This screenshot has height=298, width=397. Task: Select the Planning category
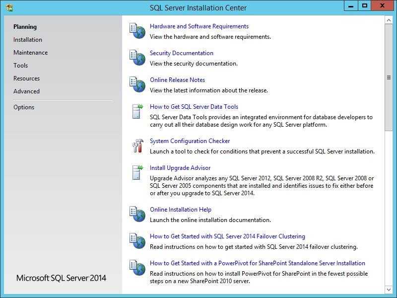tap(25, 27)
